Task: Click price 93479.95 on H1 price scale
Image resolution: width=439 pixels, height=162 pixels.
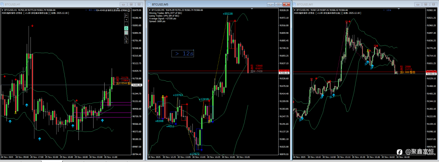Action: 137,10
